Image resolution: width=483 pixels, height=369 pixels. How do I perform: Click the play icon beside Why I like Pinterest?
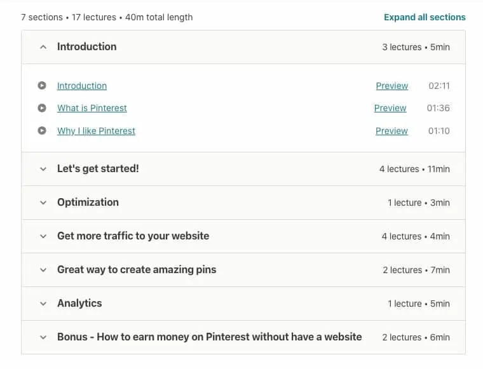42,131
